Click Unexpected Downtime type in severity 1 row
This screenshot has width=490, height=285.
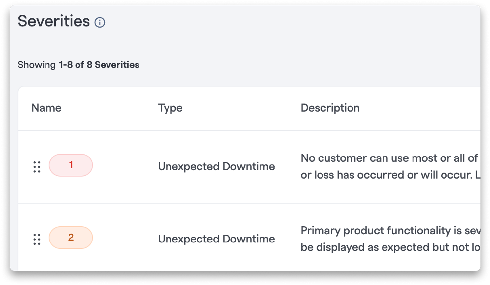click(216, 166)
